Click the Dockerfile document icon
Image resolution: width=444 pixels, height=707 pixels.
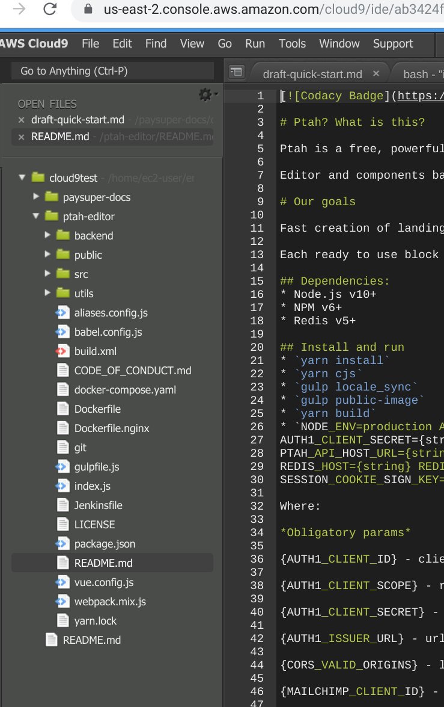[x=63, y=409]
